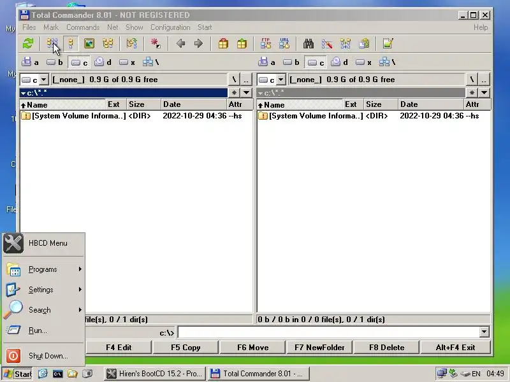Select drive x in left drive bar
Viewport: 510px width, 382px height.
click(x=127, y=62)
